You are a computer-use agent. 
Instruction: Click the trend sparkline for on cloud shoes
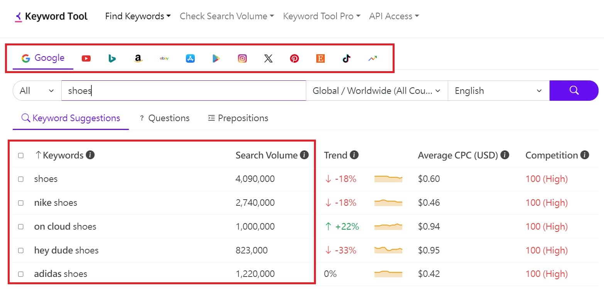388,227
